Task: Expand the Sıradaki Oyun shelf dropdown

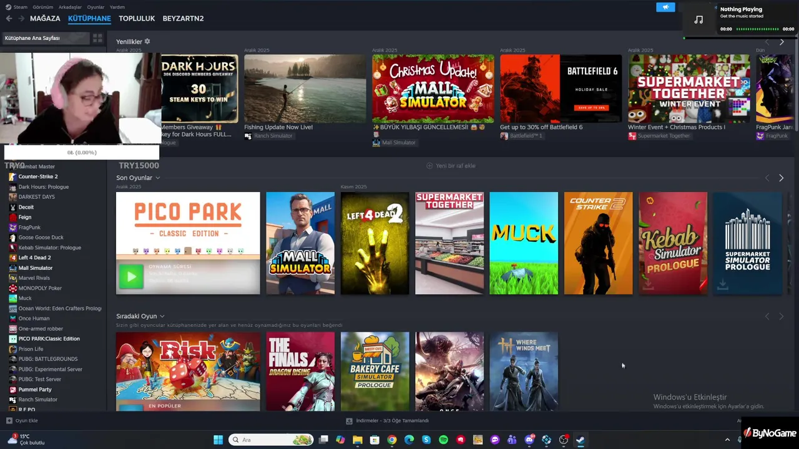Action: (162, 316)
